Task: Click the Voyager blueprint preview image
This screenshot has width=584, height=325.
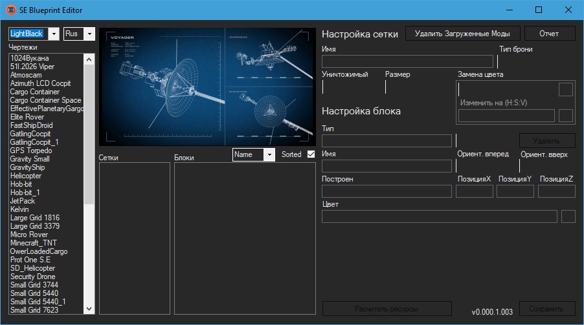Action: (x=207, y=87)
